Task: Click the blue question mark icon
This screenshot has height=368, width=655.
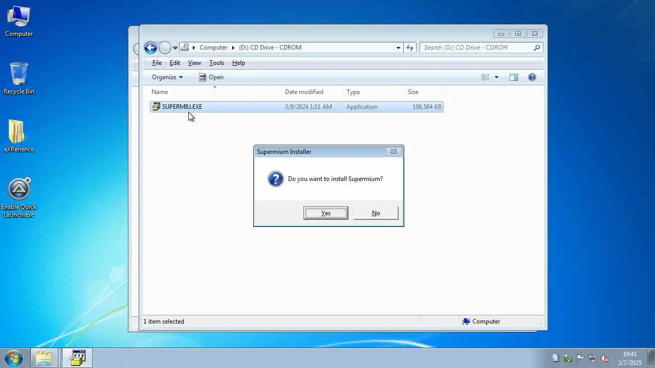Action: 275,179
